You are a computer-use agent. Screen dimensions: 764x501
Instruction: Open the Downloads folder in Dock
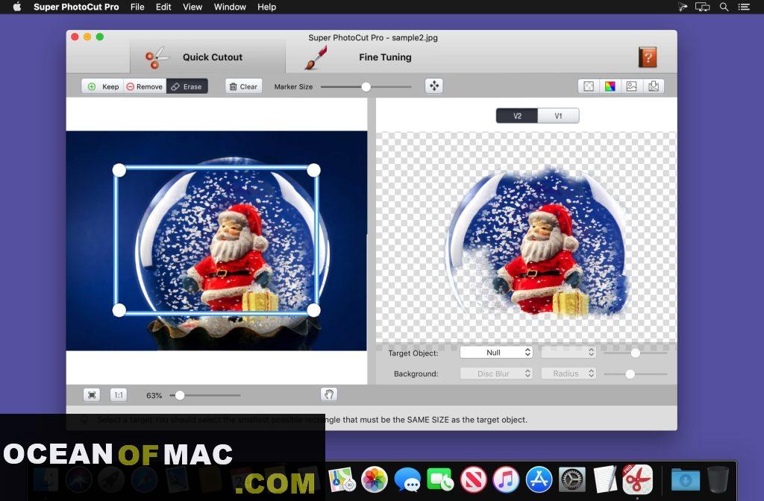(685, 480)
